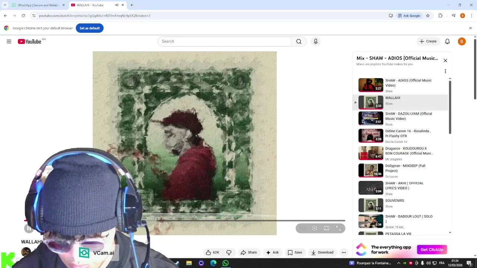This screenshot has height=268, width=477.
Task: Focus the YouTube search field
Action: click(224, 41)
